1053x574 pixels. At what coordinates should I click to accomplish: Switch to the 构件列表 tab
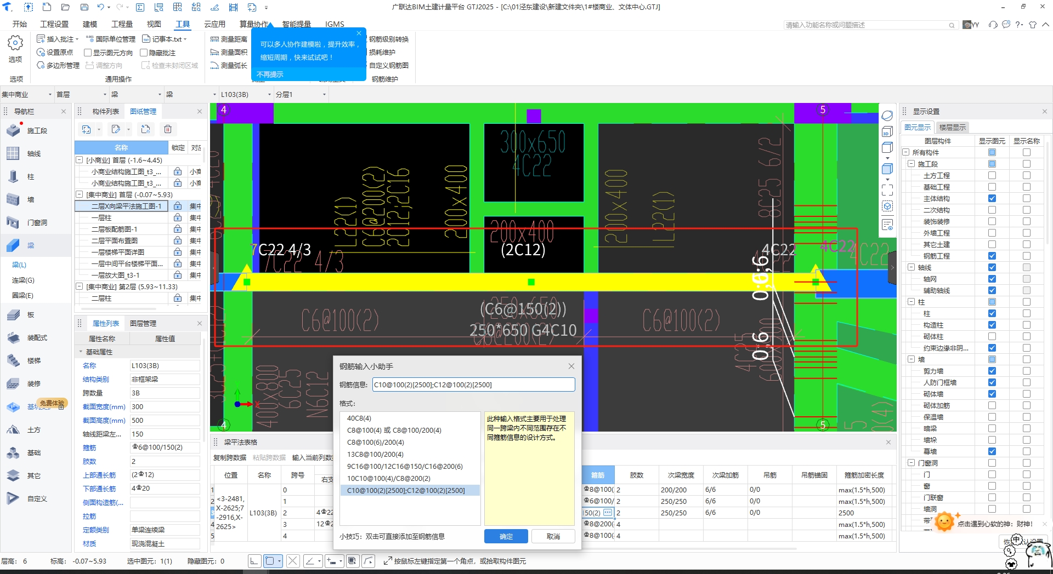(x=105, y=111)
